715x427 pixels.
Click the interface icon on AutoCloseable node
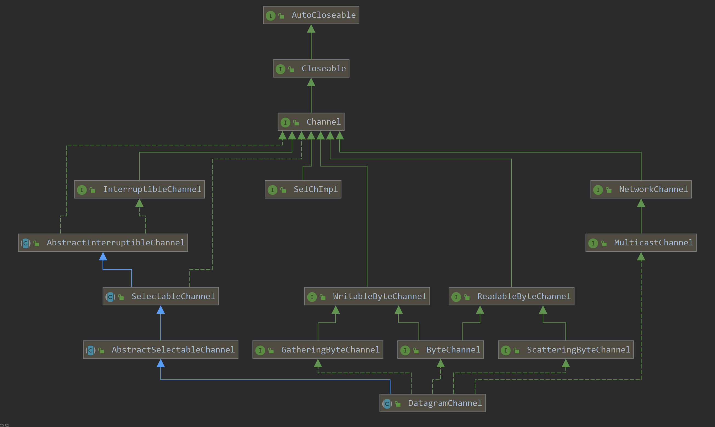[x=270, y=16]
